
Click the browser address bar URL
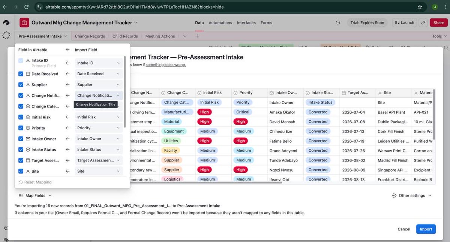(x=135, y=7)
